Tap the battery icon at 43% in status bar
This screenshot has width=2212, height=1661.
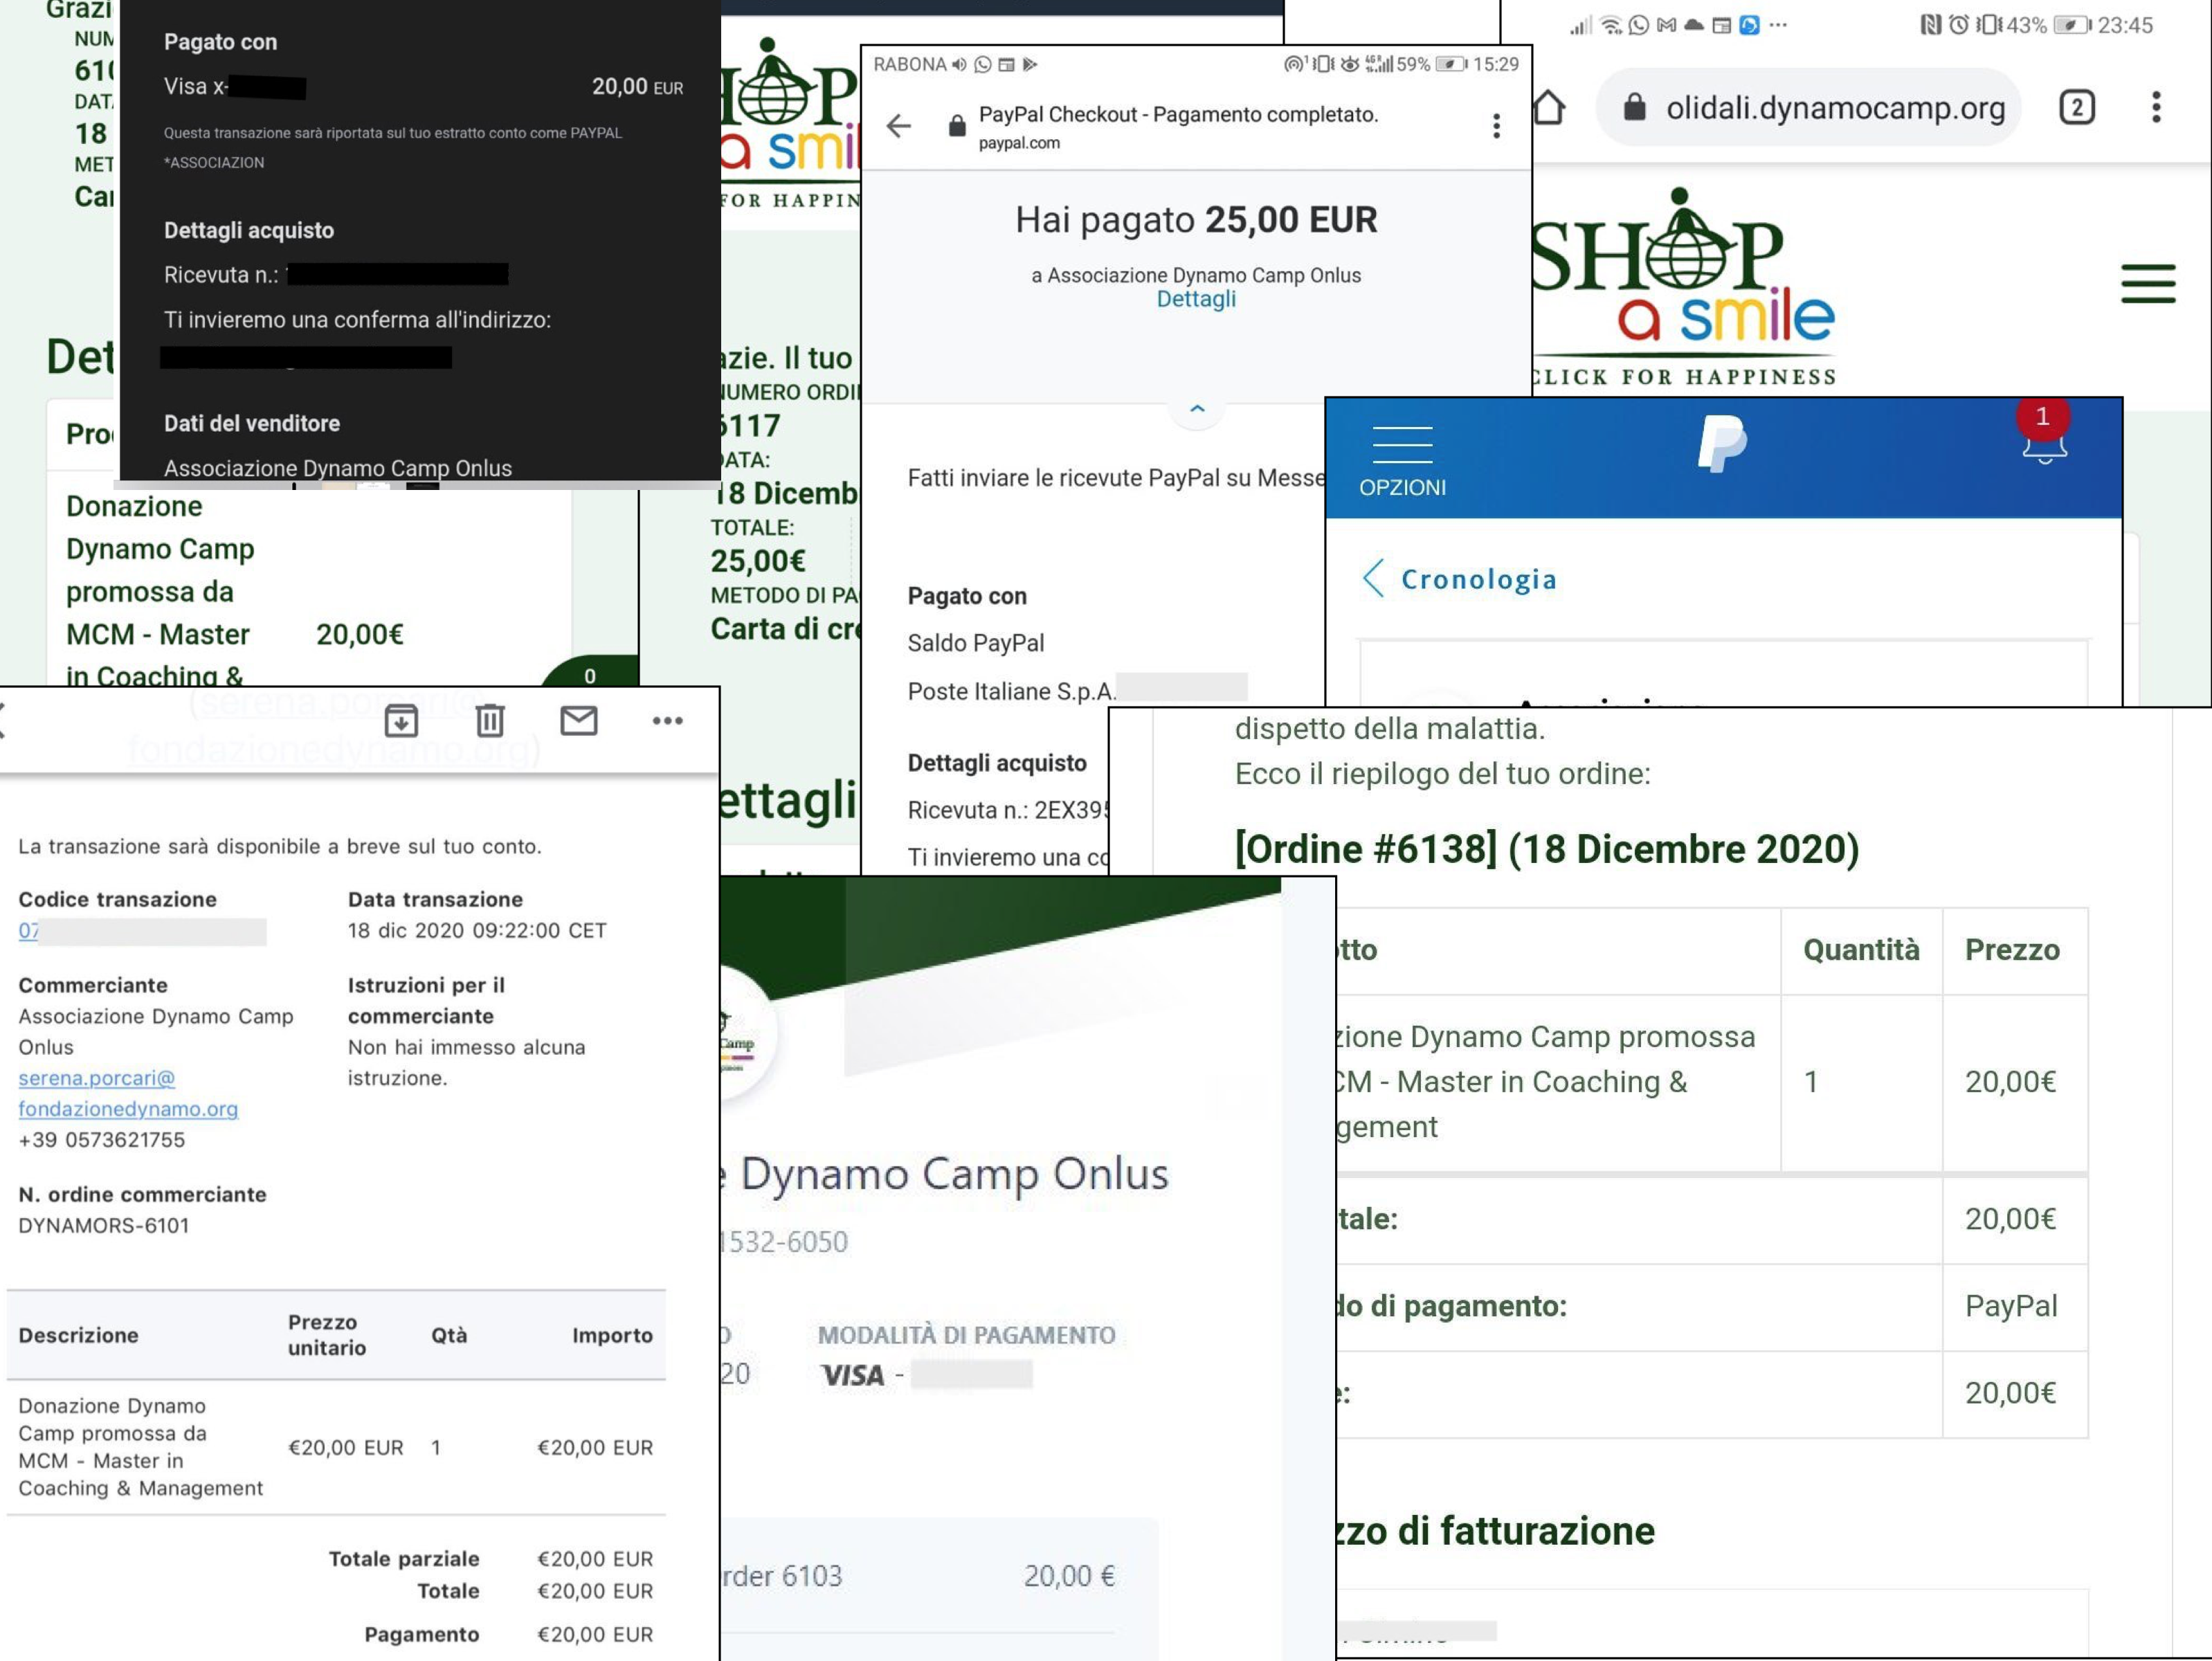(2072, 25)
